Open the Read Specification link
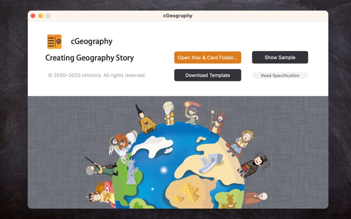This screenshot has height=219, width=351. pyautogui.click(x=280, y=75)
